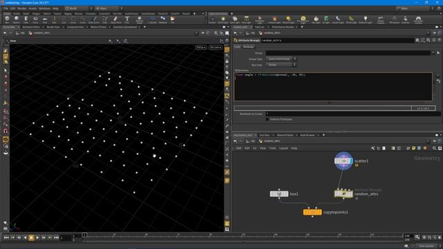Select the Draw Curve shelf tool

click(x=94, y=20)
